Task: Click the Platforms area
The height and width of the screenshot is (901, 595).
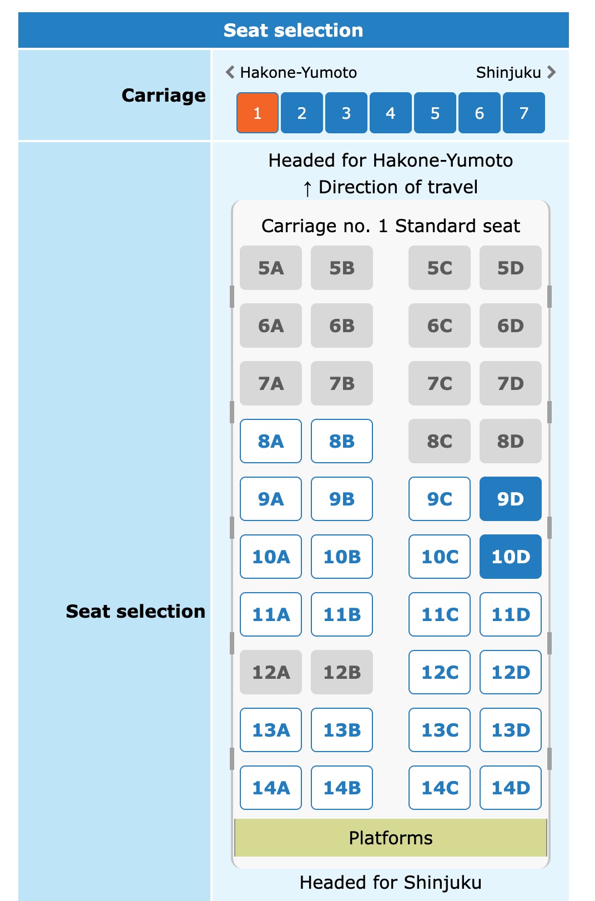Action: (390, 838)
